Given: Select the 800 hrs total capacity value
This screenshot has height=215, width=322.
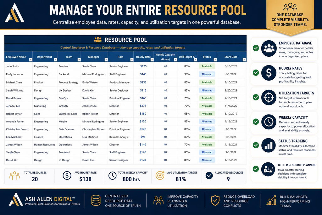Looking at the screenshot, I should tap(131, 179).
